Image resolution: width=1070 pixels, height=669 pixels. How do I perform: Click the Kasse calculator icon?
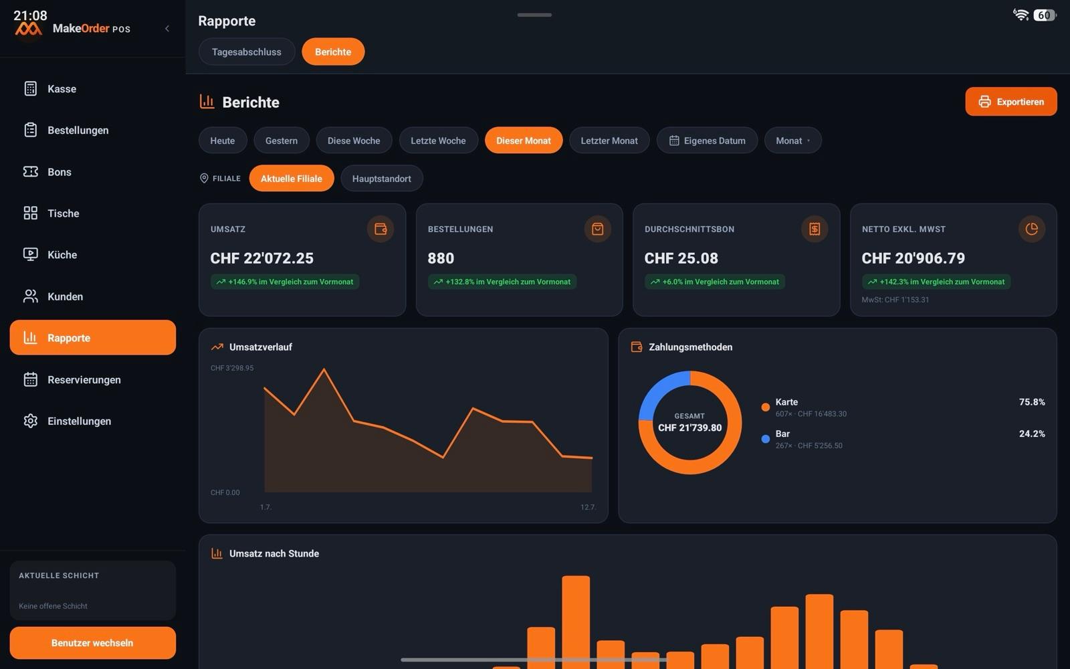pos(31,89)
